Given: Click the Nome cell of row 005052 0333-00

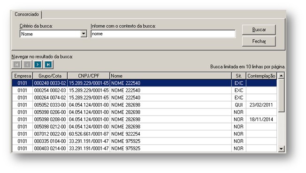Looking at the screenshot, I should (x=171, y=105).
